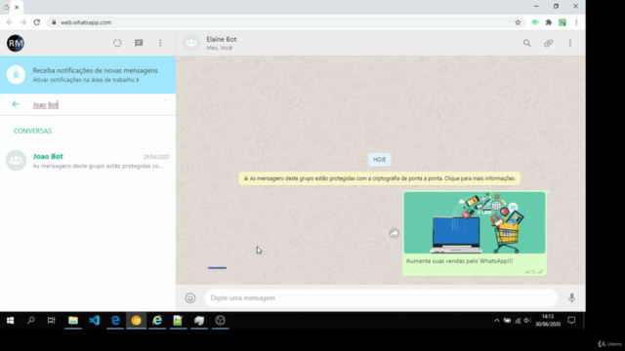Screen dimensions: 625x351
Task: Click the Digite uma mensagem input
Action: tap(381, 297)
